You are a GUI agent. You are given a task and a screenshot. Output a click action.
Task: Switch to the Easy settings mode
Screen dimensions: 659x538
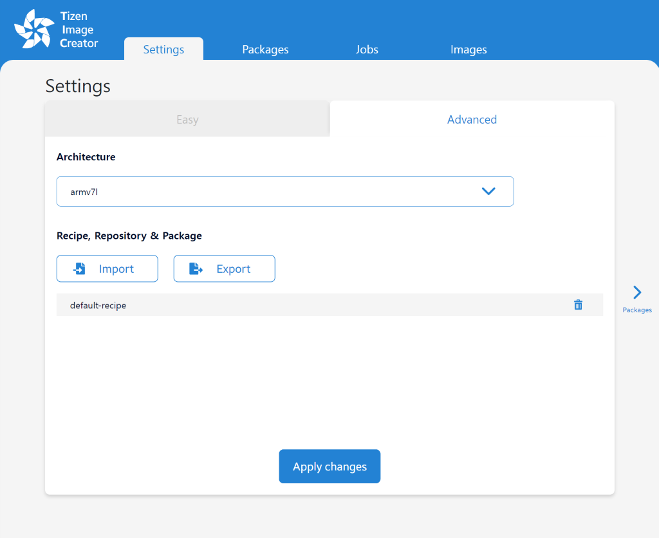[x=187, y=120]
